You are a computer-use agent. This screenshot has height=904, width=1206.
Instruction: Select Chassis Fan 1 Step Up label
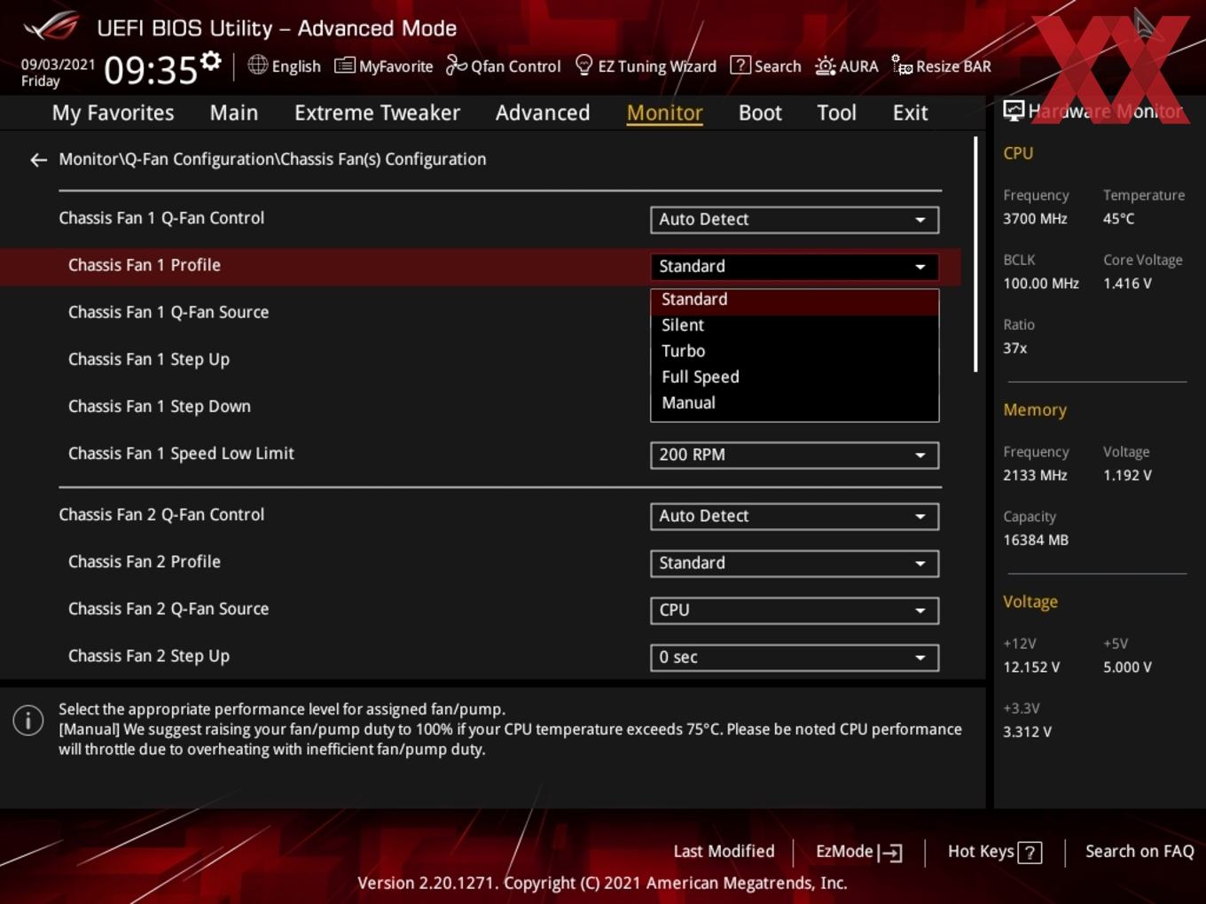point(149,359)
